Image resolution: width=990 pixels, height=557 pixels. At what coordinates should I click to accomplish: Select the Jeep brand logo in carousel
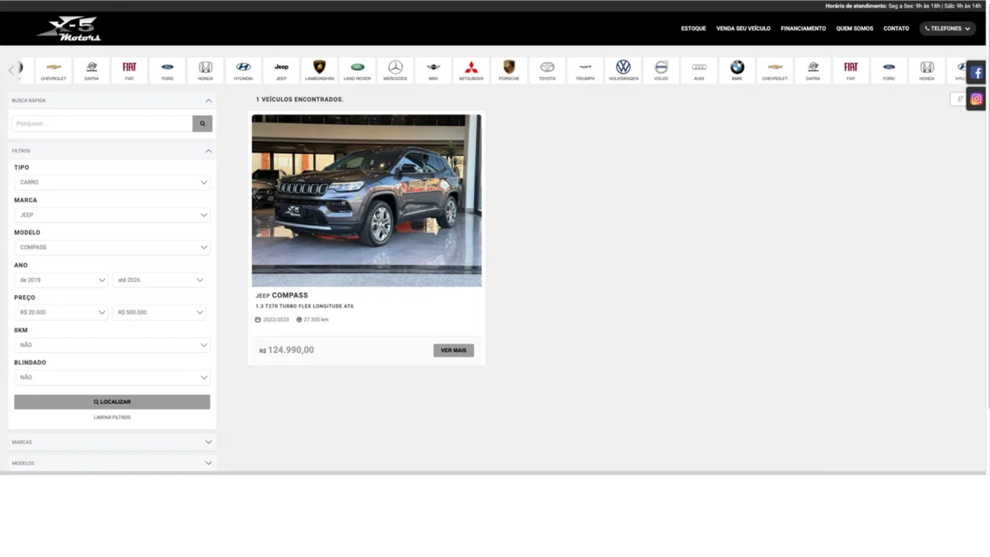pos(281,71)
